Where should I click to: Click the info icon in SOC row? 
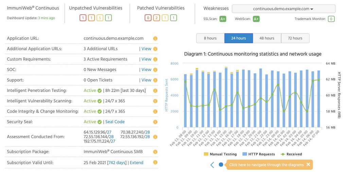click(x=155, y=70)
